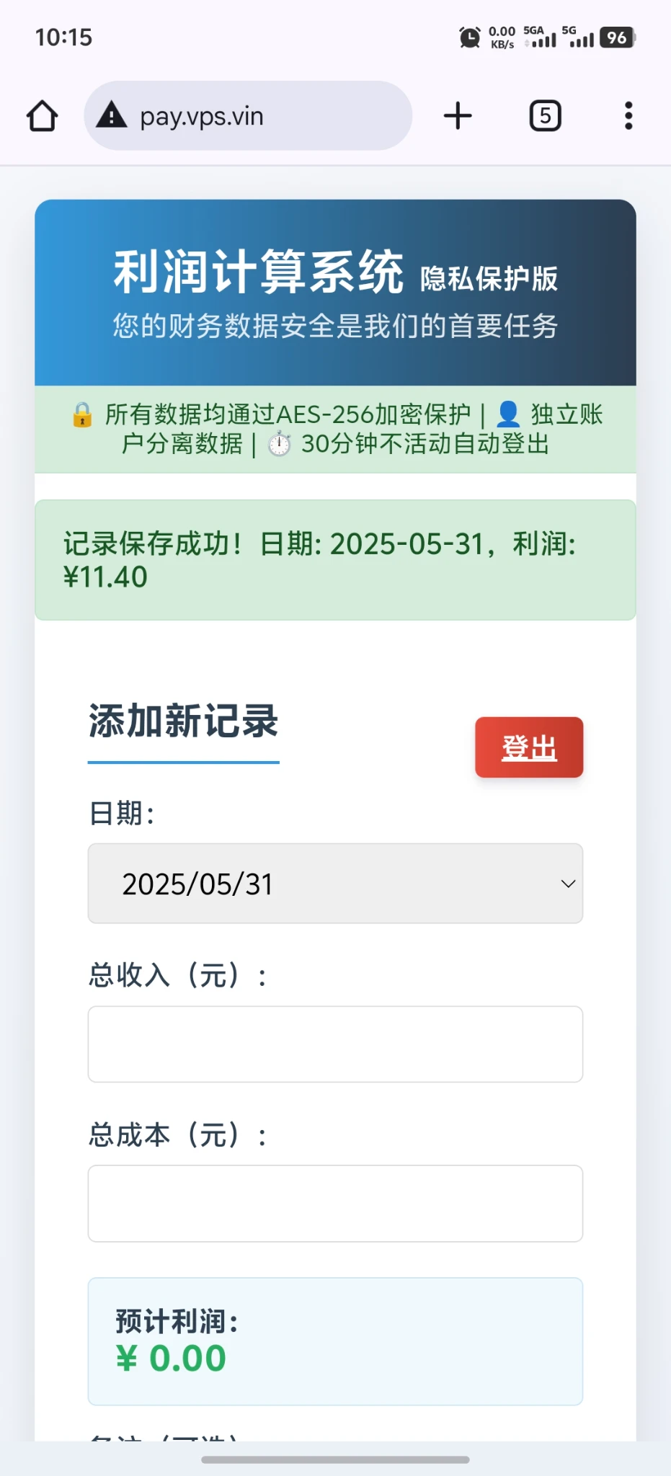Tap the 利润计算系统 header title
671x1476 pixels.
(258, 272)
